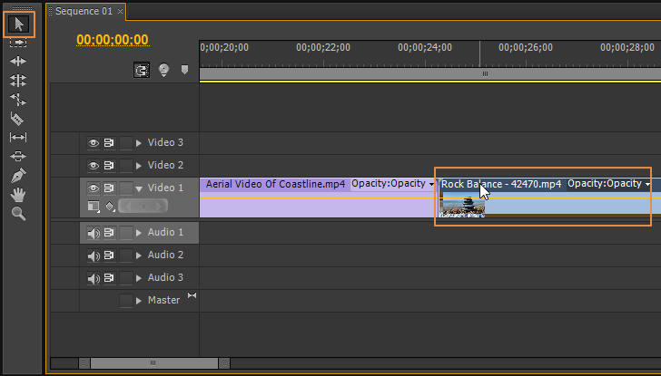
Task: Select the Zoom magnifier tool
Action: (x=18, y=214)
